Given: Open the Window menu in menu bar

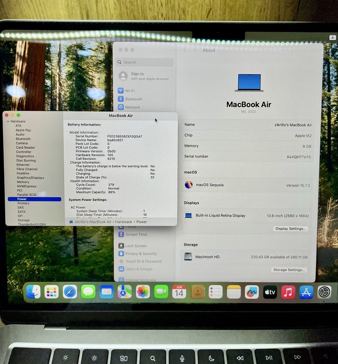Looking at the screenshot, I should click(x=94, y=36).
